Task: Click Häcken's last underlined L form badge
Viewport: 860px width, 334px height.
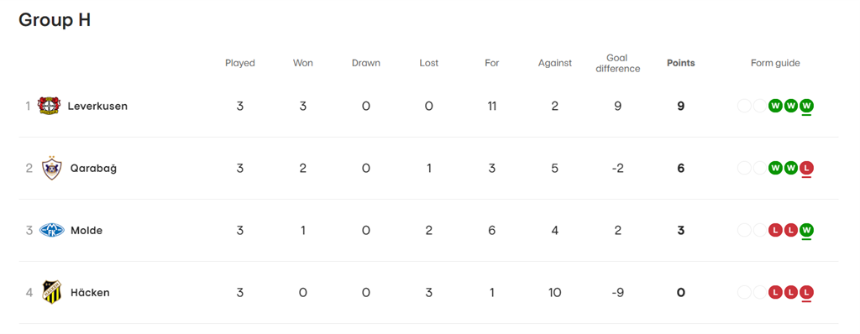Action: [x=806, y=292]
